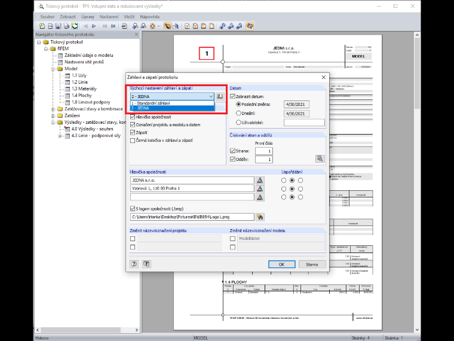Enable Černá kolečka v záhlaví a zápatí
The image size is (454, 341).
pyautogui.click(x=133, y=141)
